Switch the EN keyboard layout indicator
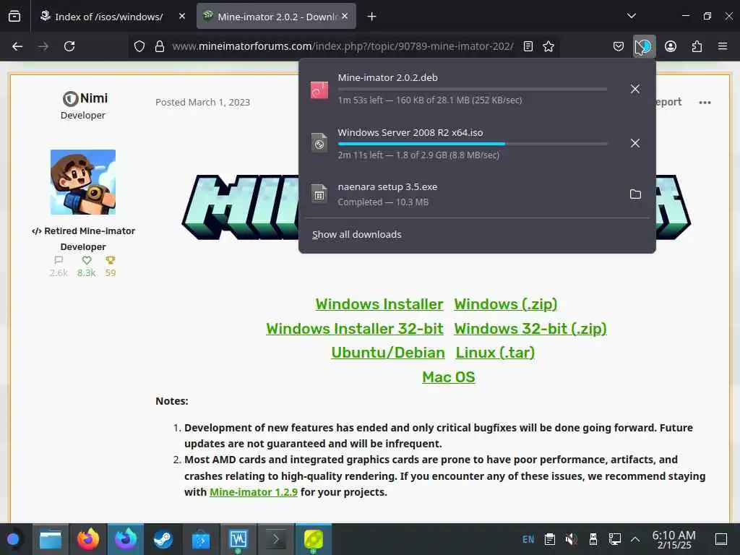Image resolution: width=740 pixels, height=555 pixels. click(x=528, y=539)
